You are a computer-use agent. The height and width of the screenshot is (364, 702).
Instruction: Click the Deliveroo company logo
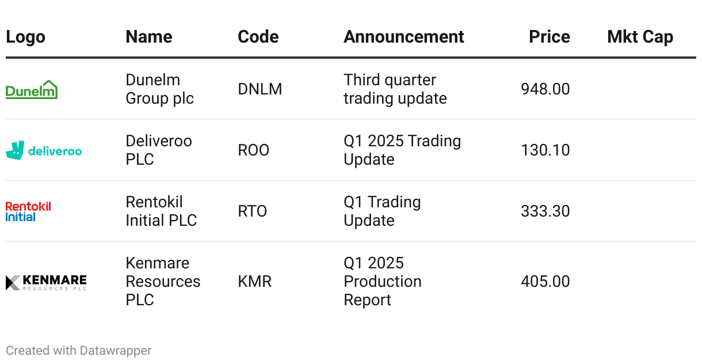tap(44, 150)
